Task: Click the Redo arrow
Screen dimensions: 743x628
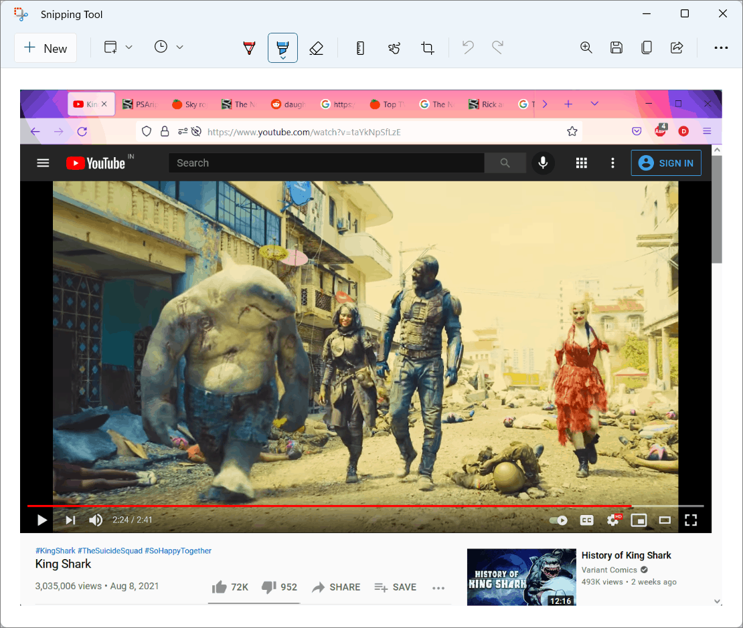Action: point(497,47)
